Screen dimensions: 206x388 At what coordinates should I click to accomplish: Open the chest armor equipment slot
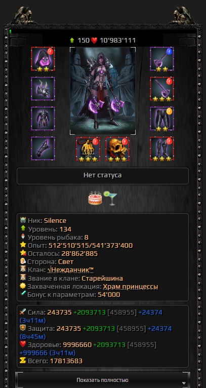[x=43, y=119]
